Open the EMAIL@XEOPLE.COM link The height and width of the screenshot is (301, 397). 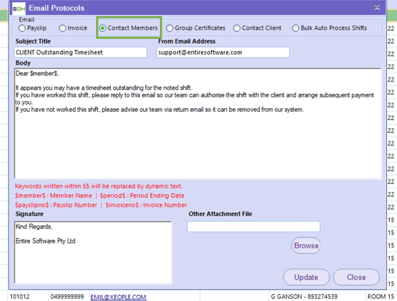(x=118, y=296)
